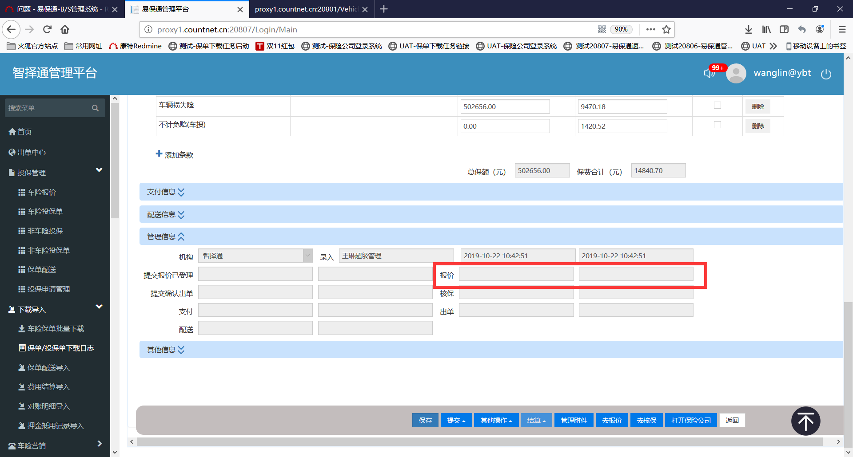This screenshot has width=853, height=457.
Task: Click the 保存 button
Action: click(x=425, y=420)
